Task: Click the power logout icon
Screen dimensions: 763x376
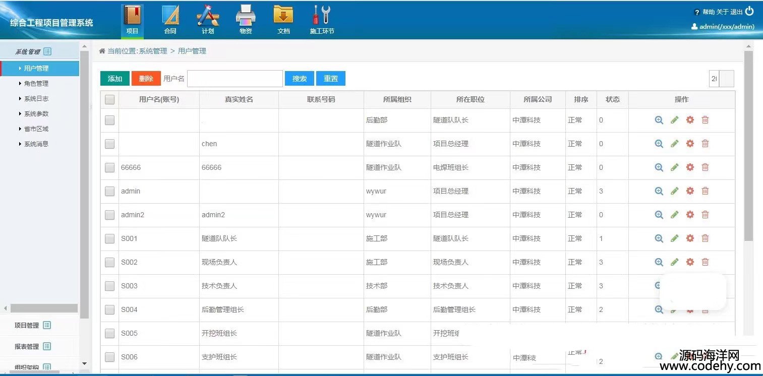Action: pyautogui.click(x=749, y=11)
